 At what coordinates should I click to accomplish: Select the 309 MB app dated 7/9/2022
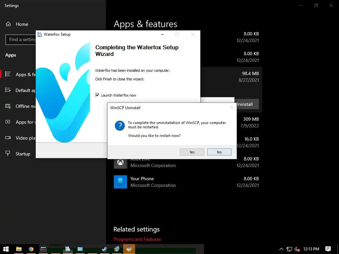(x=249, y=122)
